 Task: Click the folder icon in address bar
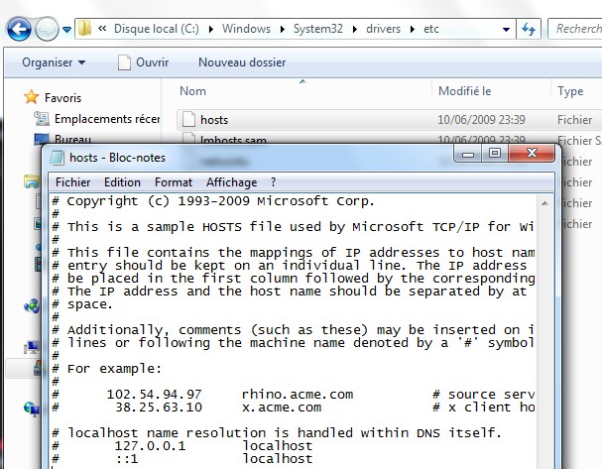coord(84,28)
